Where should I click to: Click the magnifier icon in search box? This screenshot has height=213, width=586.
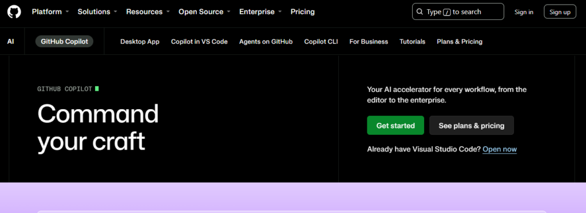point(419,12)
